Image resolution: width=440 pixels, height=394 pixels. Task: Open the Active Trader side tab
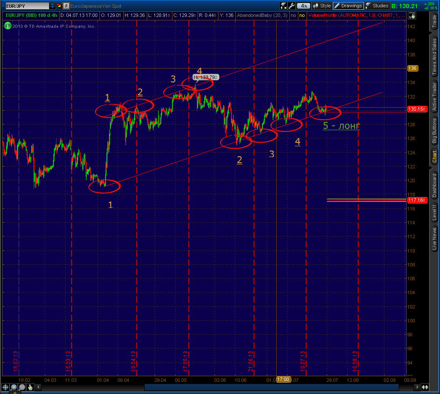pos(434,97)
